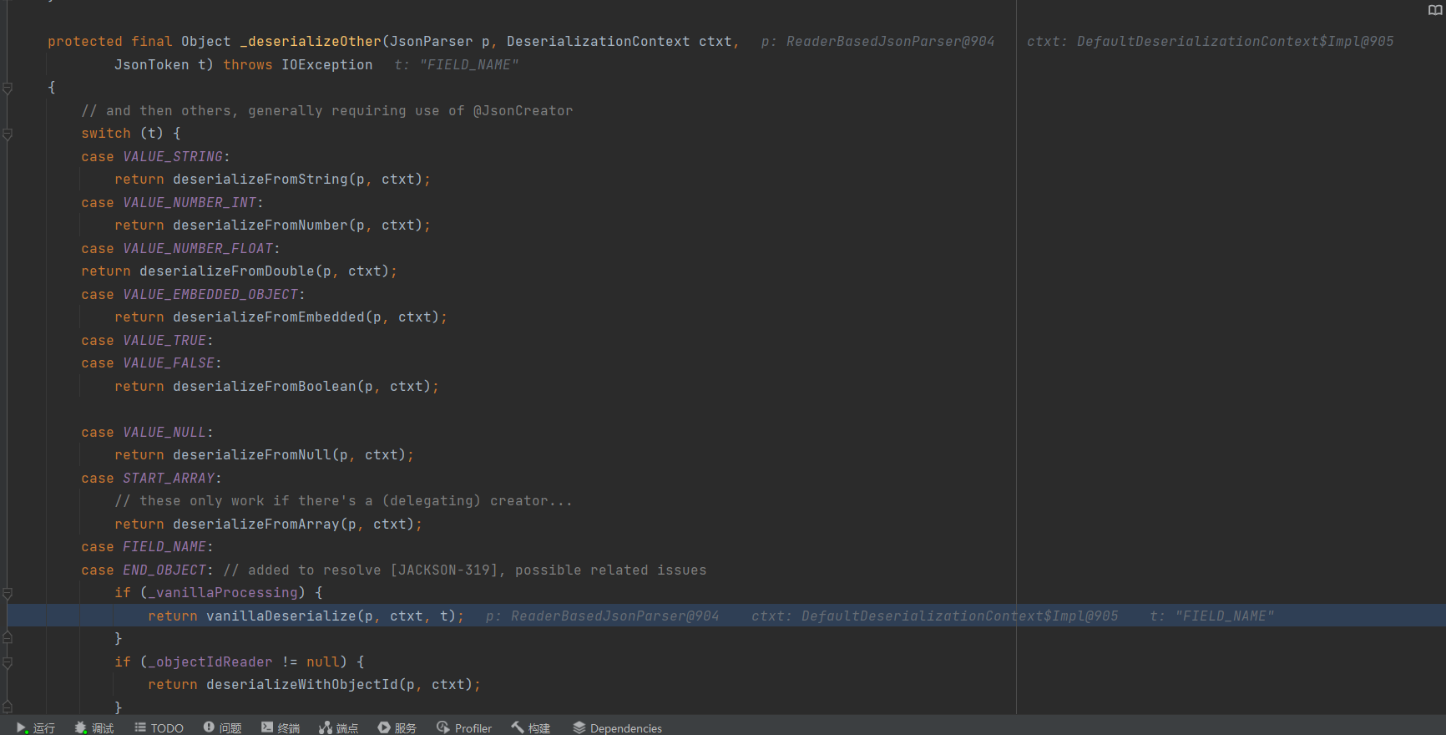Toggle Reader Mode book icon
The image size is (1446, 735).
coord(1434,10)
